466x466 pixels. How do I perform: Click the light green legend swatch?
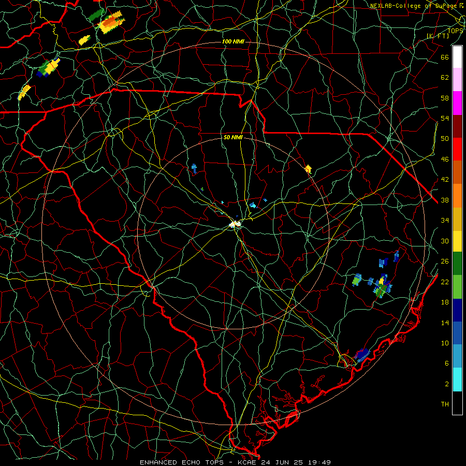coord(457,287)
